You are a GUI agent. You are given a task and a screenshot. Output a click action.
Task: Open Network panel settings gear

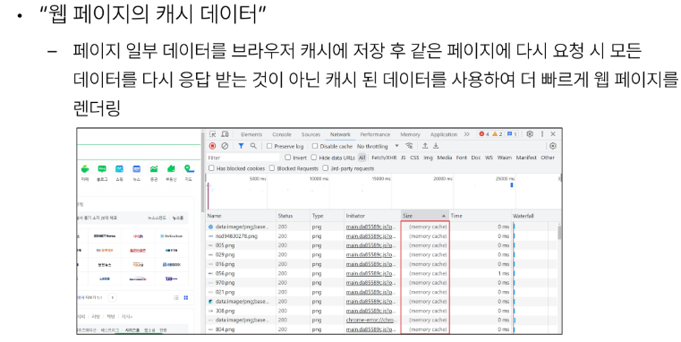552,146
